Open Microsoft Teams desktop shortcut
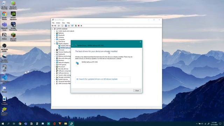Screen dimensions: 224x126 4,27
